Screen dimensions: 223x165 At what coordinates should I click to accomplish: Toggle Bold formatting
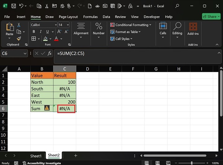pos(33,32)
